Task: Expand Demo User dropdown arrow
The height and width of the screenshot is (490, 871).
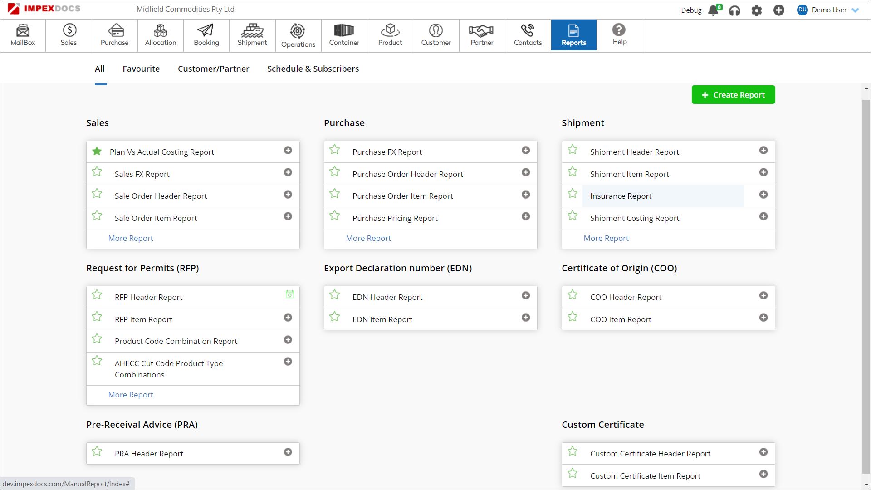Action: pyautogui.click(x=855, y=10)
